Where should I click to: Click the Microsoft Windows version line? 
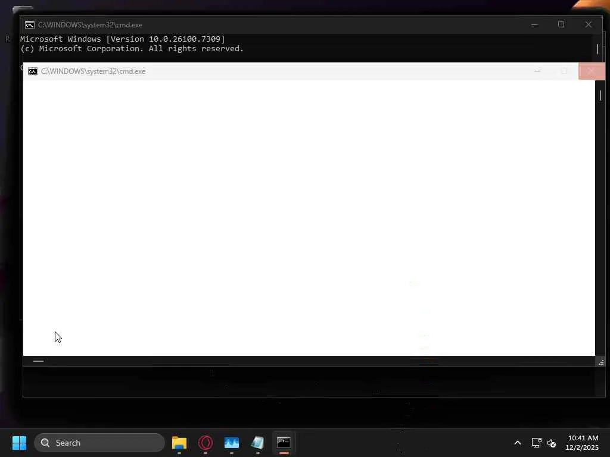pos(123,39)
